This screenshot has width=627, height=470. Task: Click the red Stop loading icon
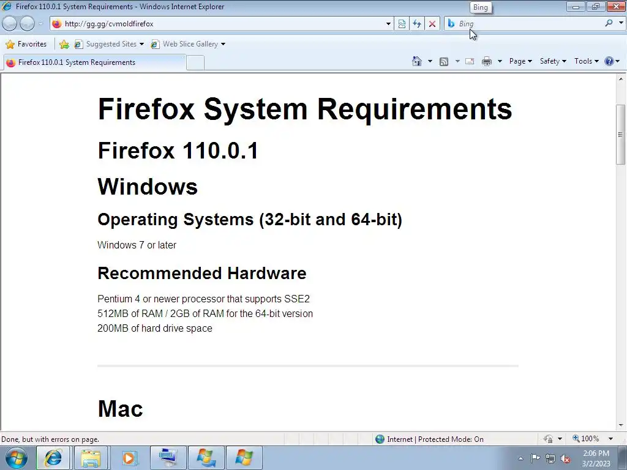(x=432, y=24)
